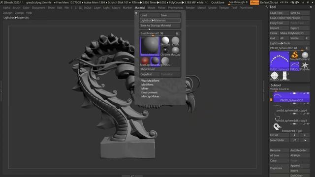
Task: Click the Tool palette undock circle icon
Action: point(311,7)
